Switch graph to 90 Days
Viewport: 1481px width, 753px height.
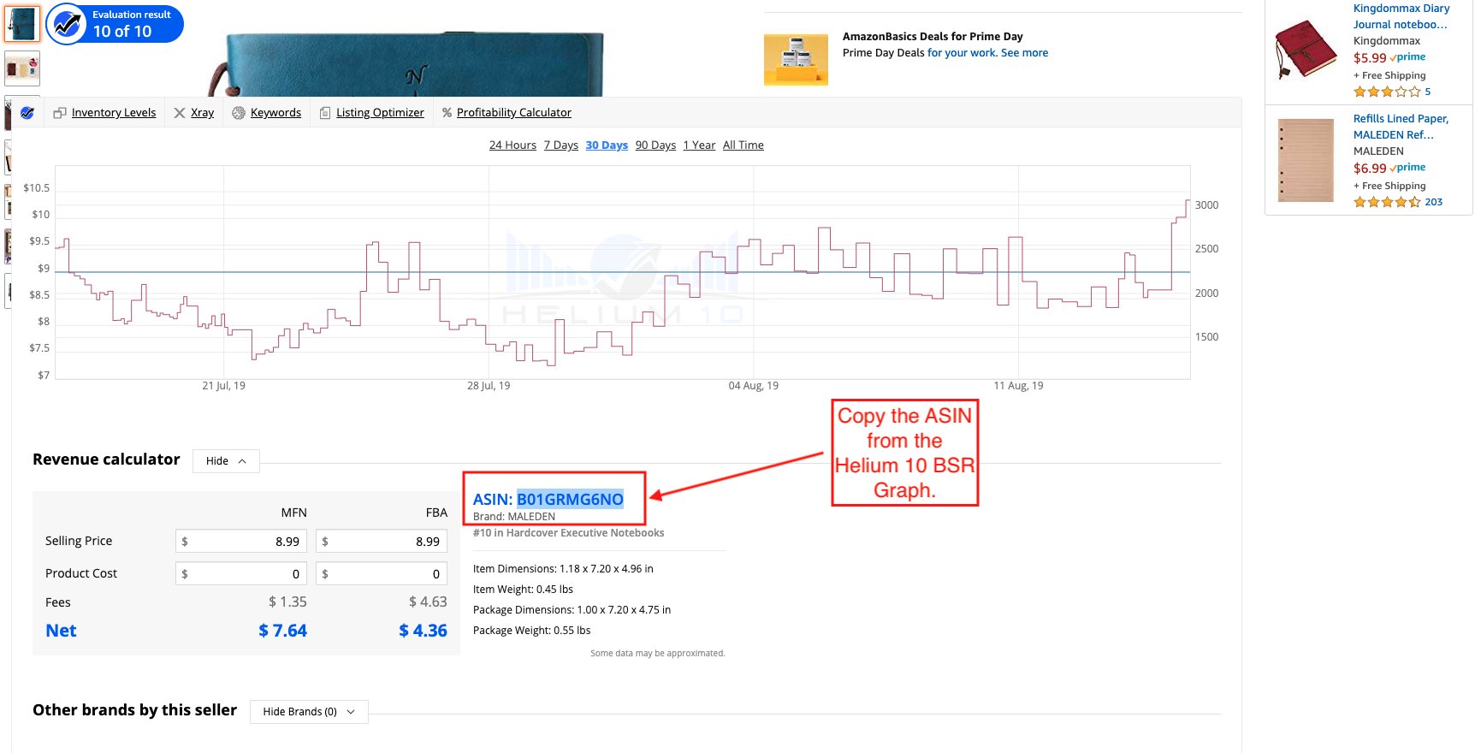(x=655, y=145)
